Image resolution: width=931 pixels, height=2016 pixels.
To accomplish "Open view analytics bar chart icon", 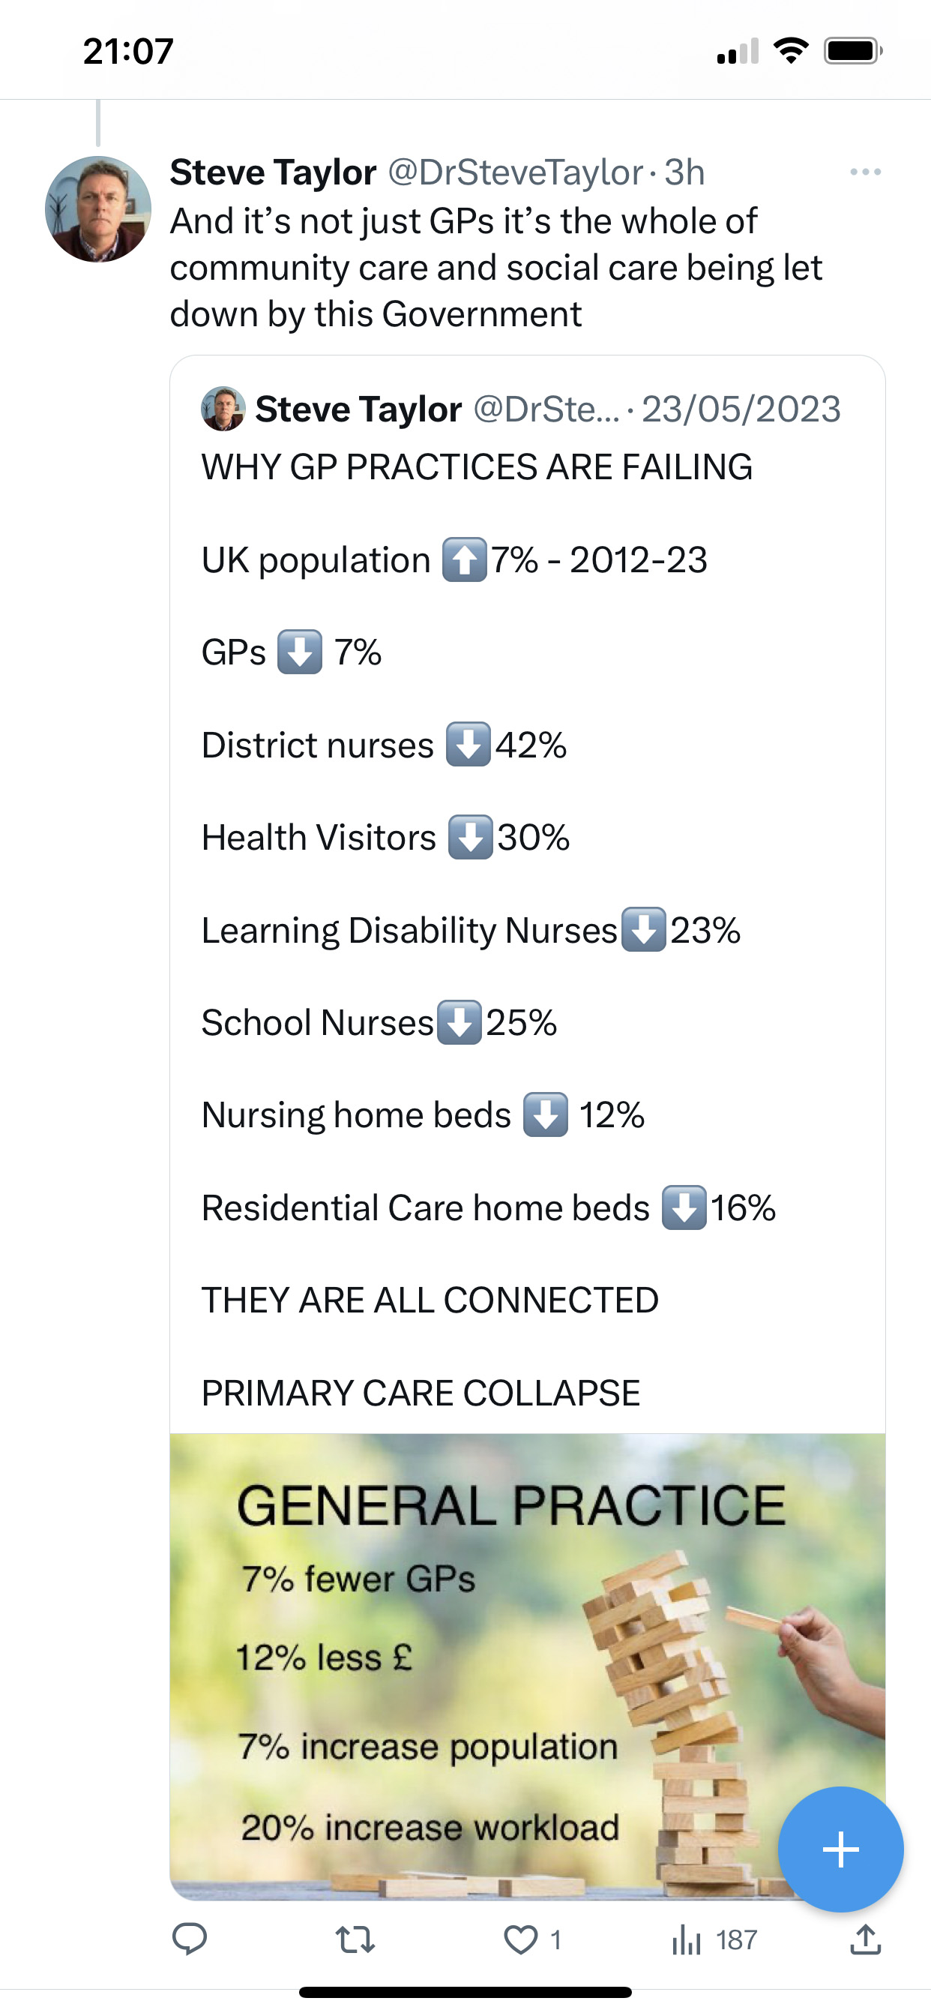I will point(686,1940).
